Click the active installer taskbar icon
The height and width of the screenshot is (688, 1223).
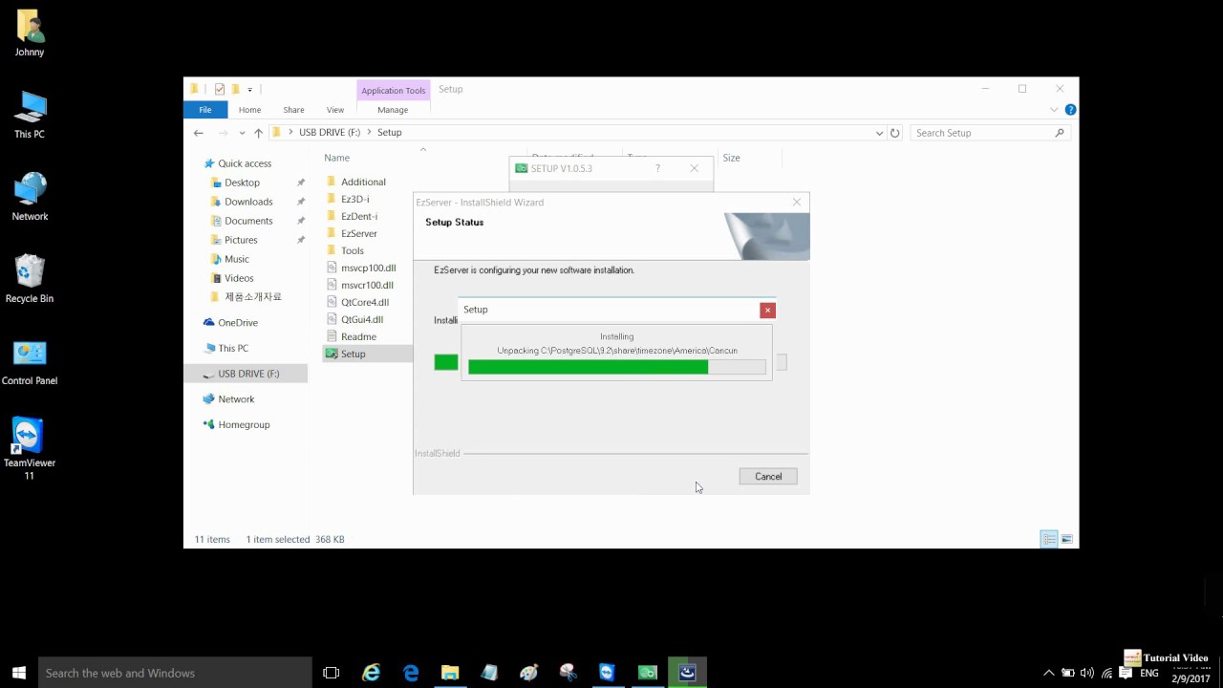coord(687,673)
